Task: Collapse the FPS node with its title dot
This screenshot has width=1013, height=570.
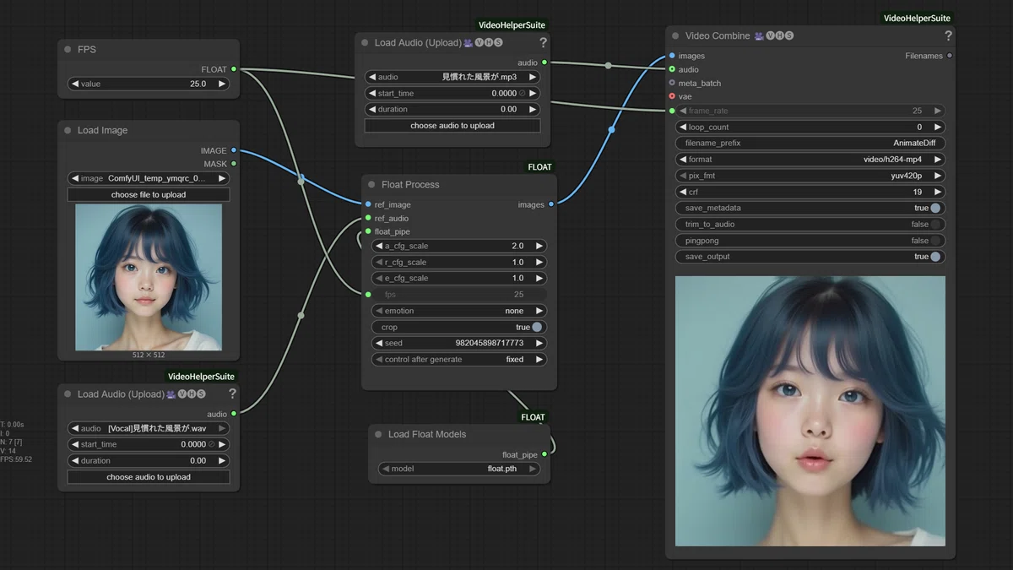Action: coord(68,50)
